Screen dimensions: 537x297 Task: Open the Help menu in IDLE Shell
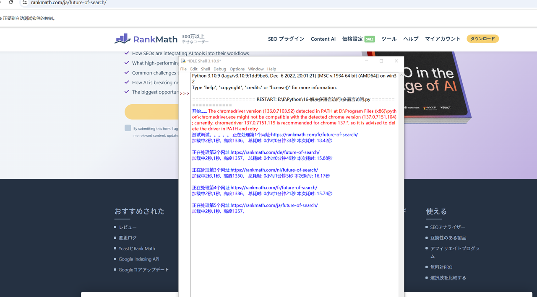coord(271,69)
